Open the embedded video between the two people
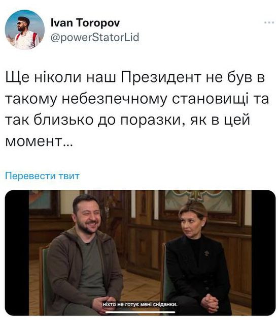The image size is (278, 320). (140, 253)
